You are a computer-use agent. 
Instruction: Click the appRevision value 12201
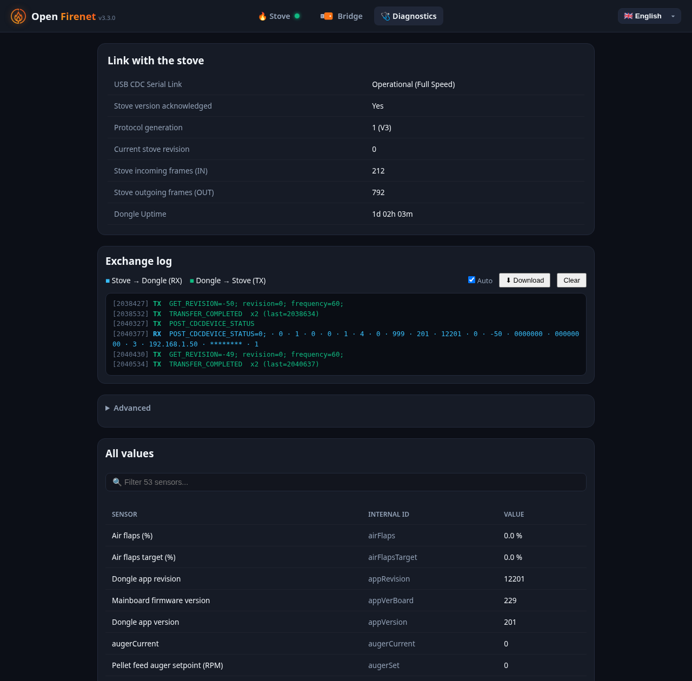(514, 579)
